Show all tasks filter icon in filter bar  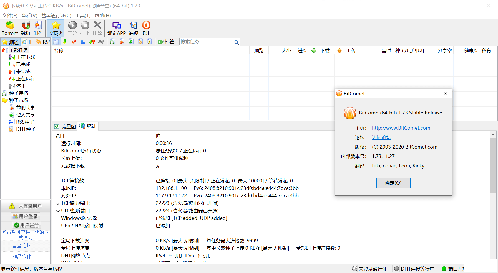pyautogui.click(x=56, y=42)
